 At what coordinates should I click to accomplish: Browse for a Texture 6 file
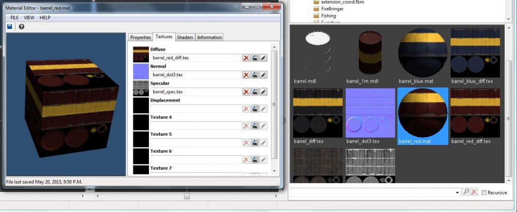pos(255,160)
